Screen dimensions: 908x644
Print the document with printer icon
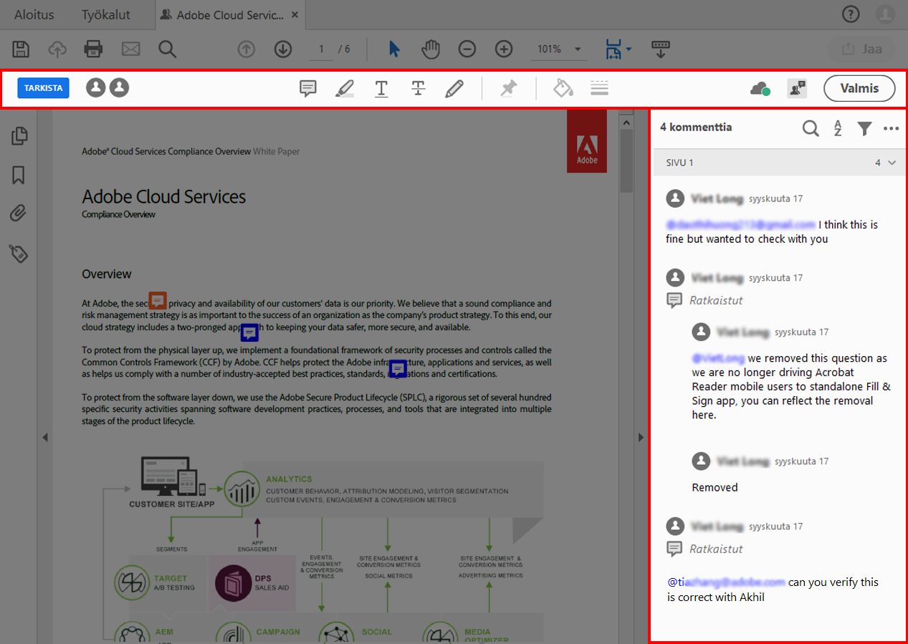[93, 49]
